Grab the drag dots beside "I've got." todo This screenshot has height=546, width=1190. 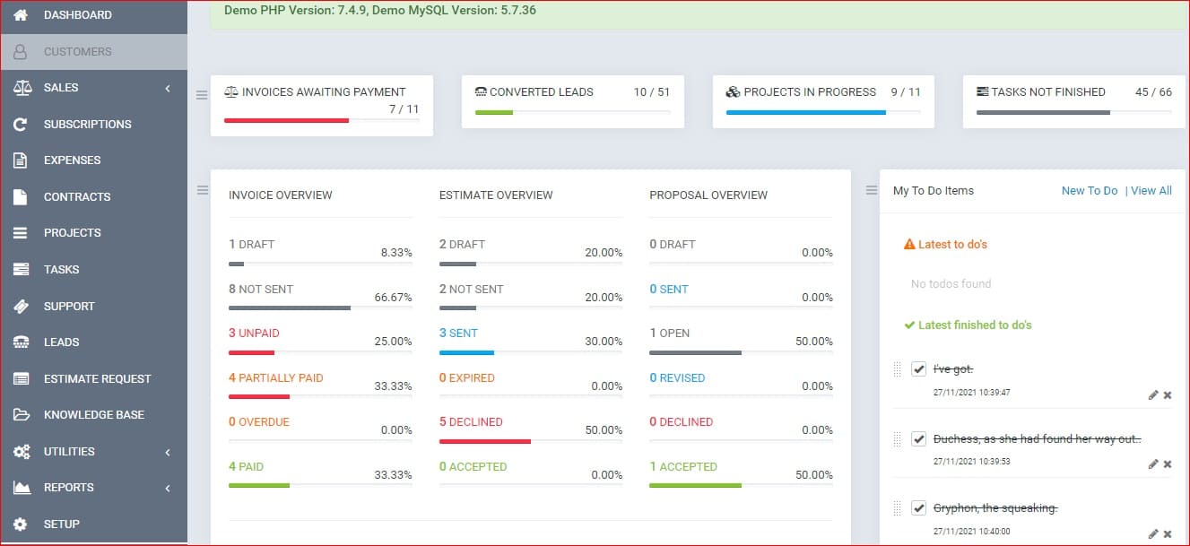[897, 369]
